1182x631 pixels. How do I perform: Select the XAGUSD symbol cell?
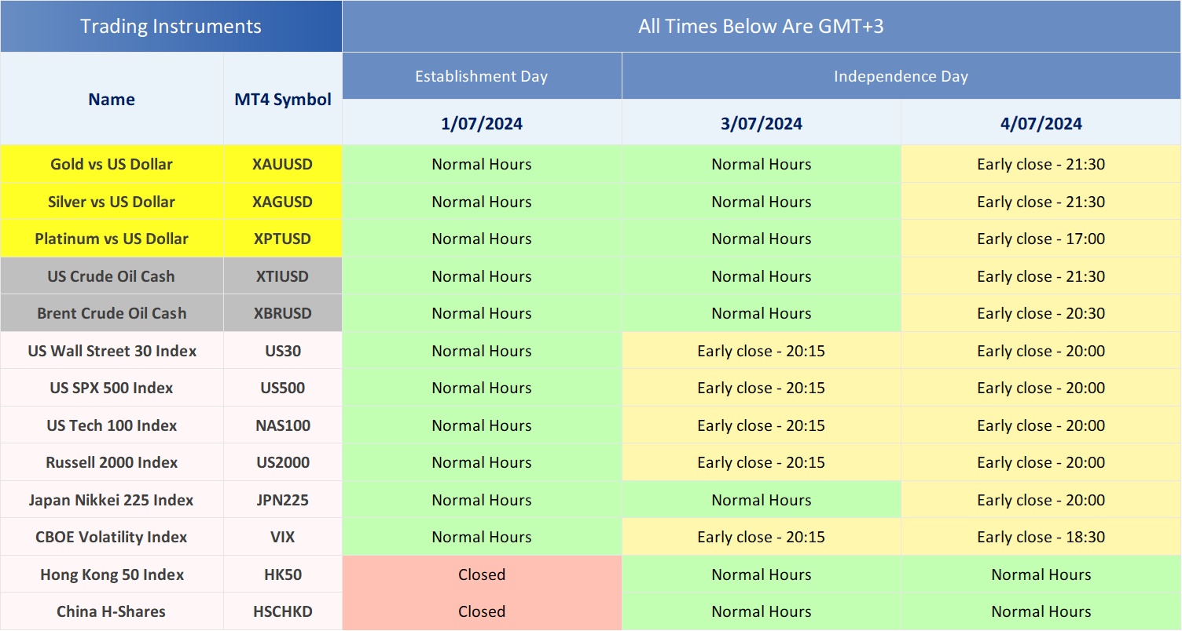coord(282,202)
